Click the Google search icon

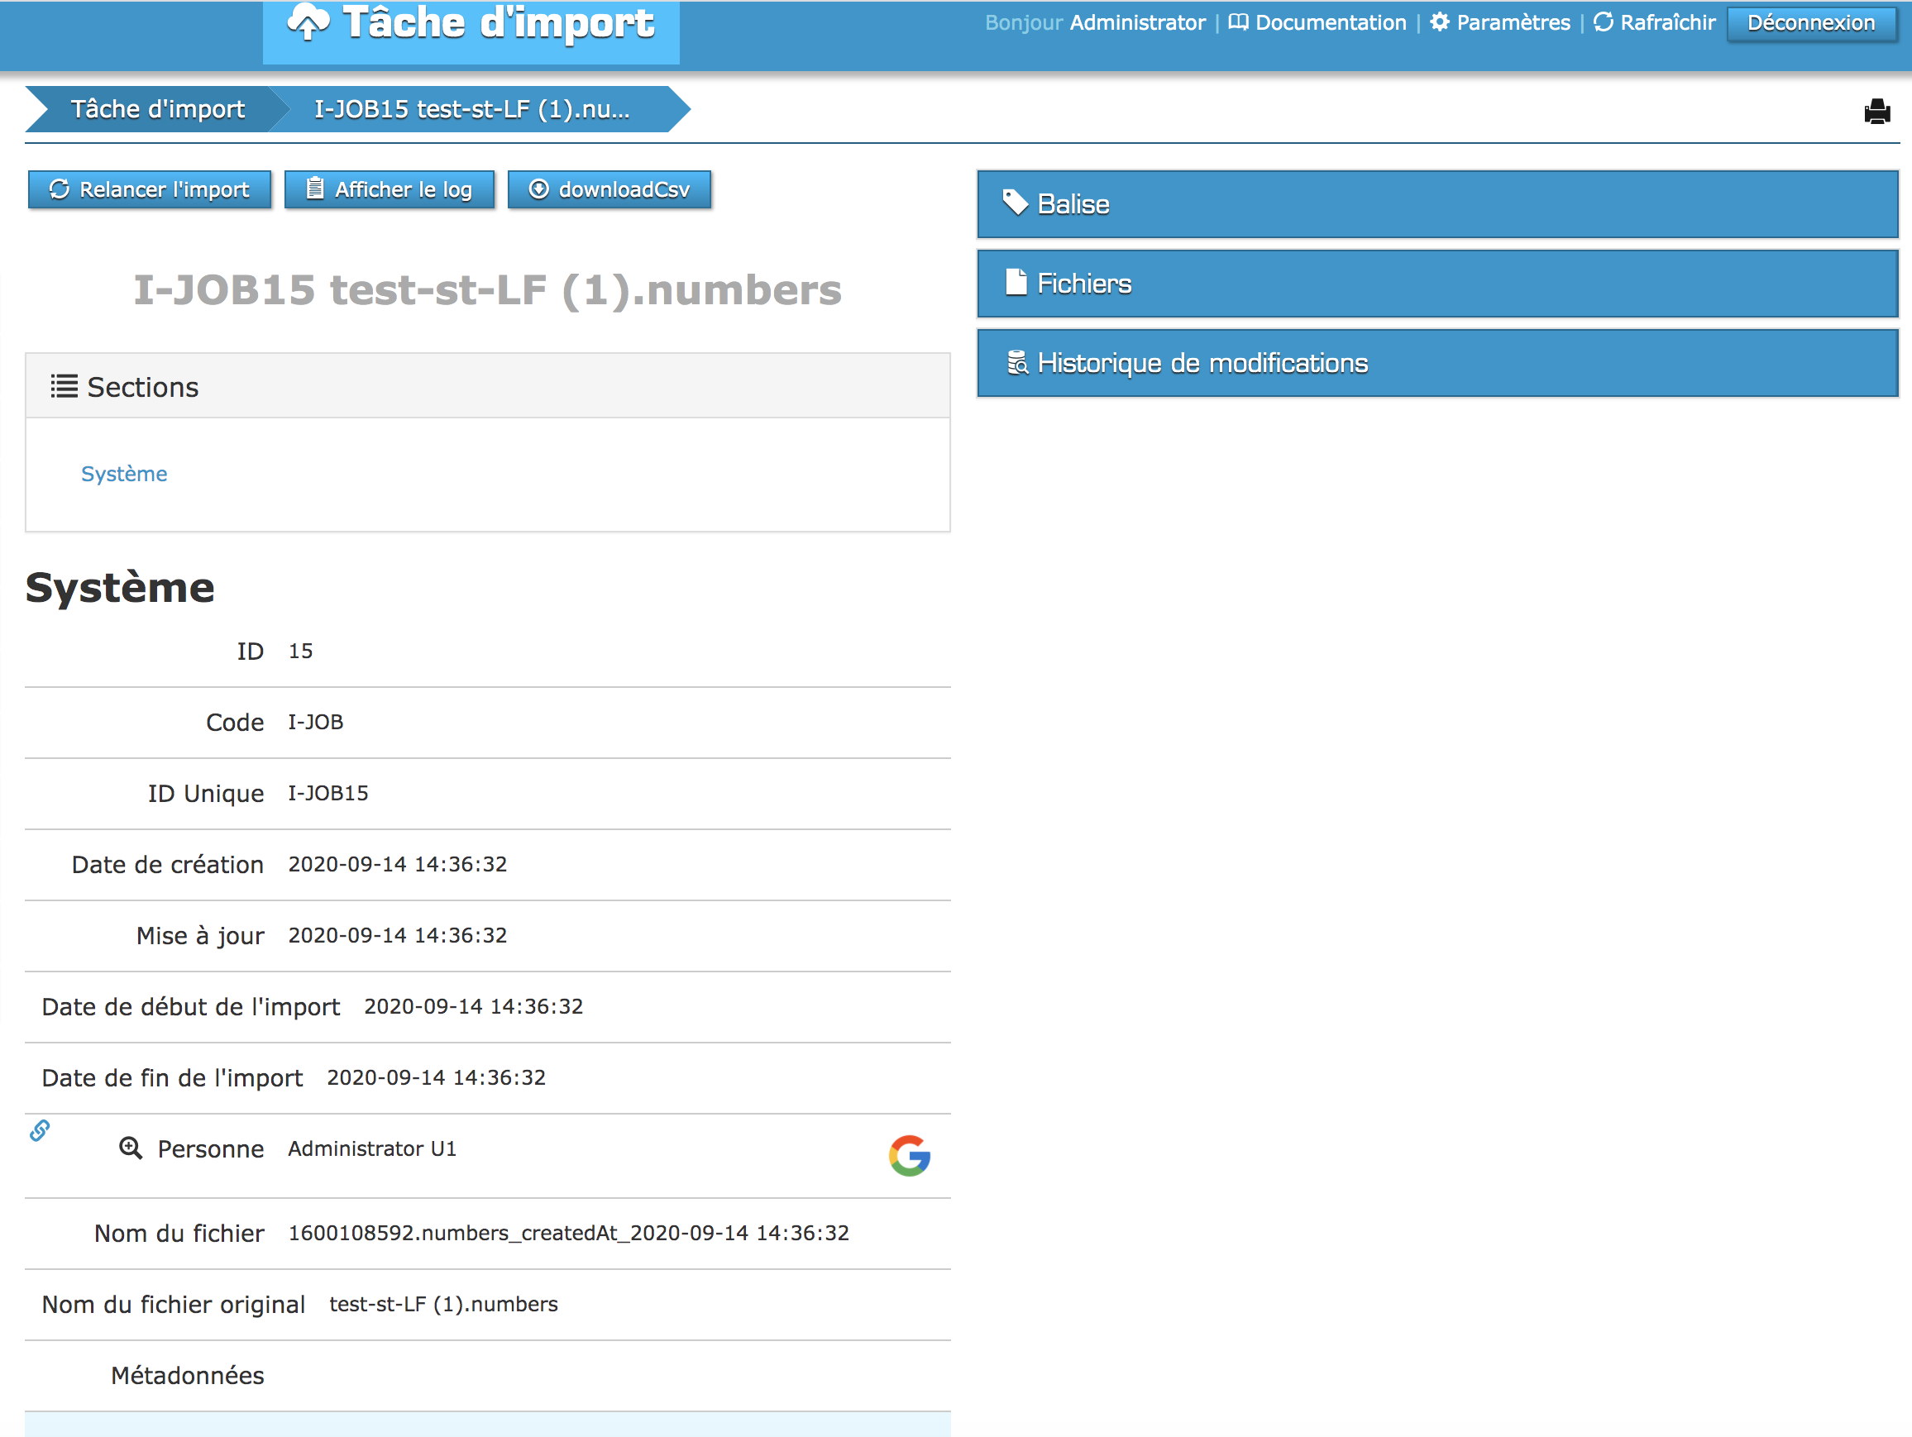click(909, 1155)
